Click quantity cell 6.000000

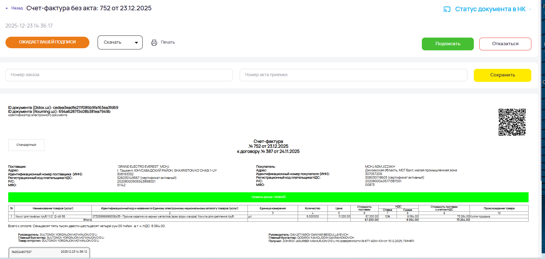[x=313, y=217]
